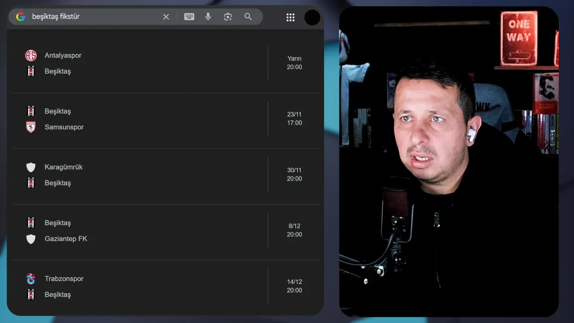This screenshot has width=574, height=323.
Task: Click the Trabzonspor club crest
Action: point(30,279)
